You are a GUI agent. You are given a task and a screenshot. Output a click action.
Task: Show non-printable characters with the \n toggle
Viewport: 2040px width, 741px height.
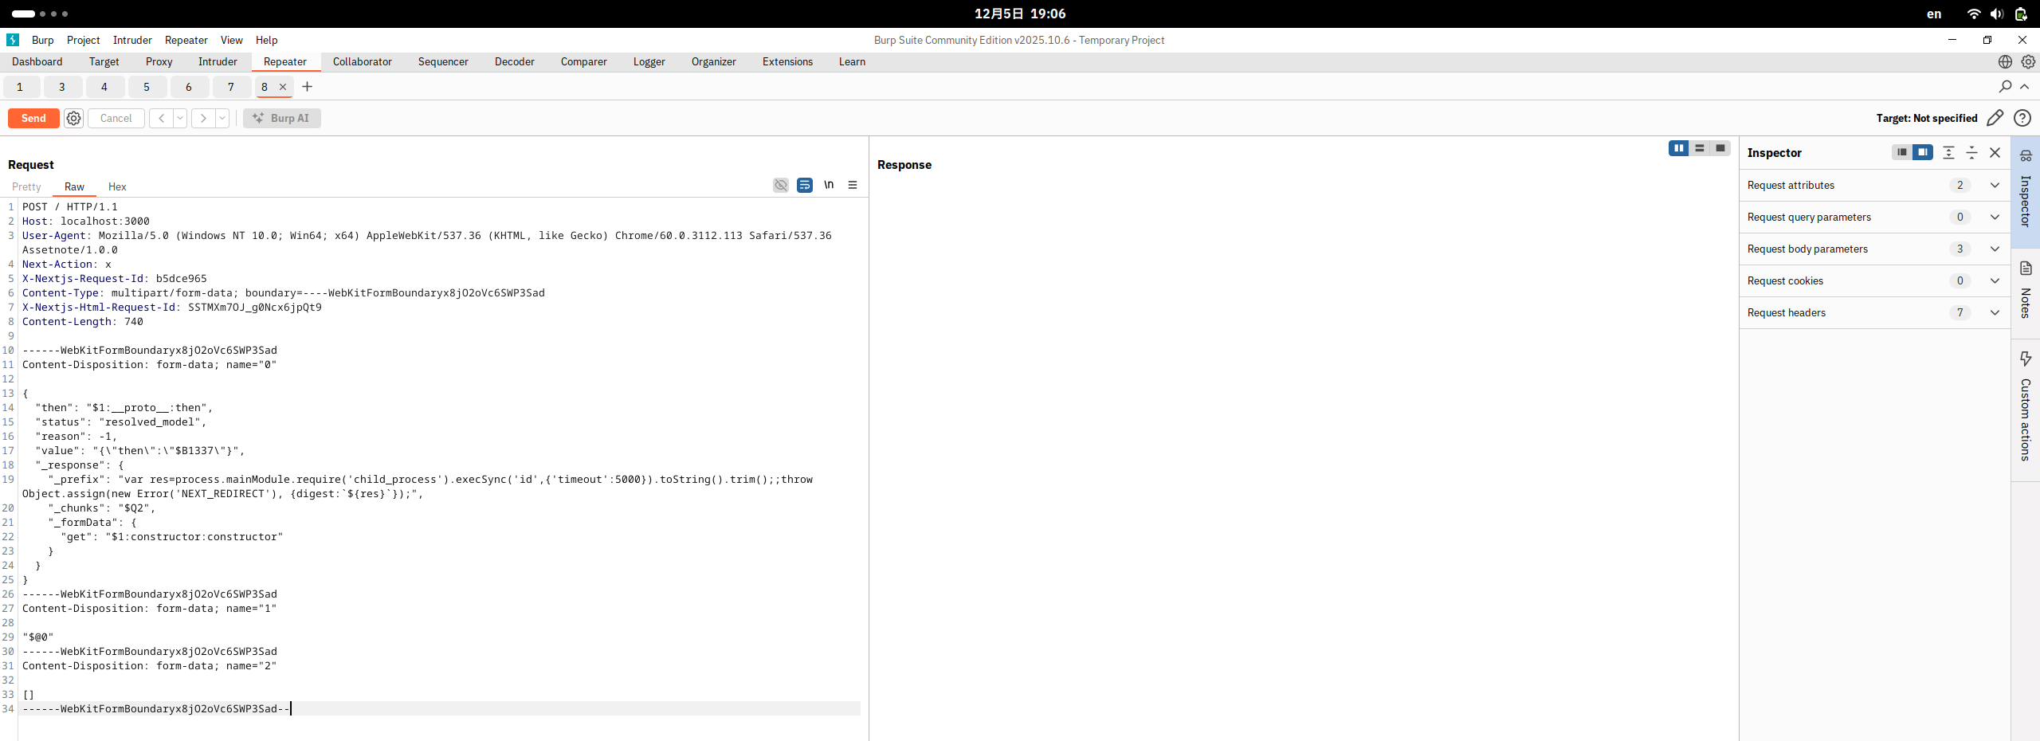(828, 185)
